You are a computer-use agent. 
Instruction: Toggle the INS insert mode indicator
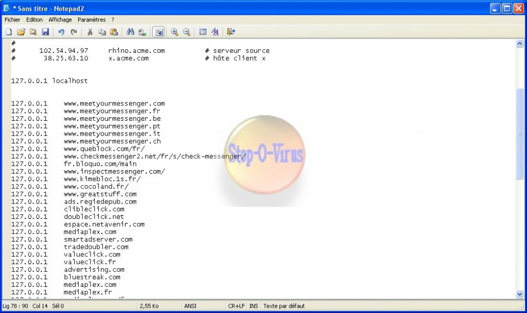[254, 306]
